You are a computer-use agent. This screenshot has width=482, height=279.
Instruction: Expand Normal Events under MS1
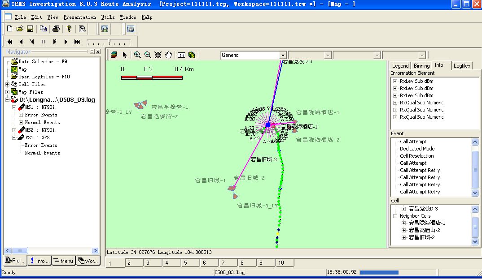pos(21,122)
